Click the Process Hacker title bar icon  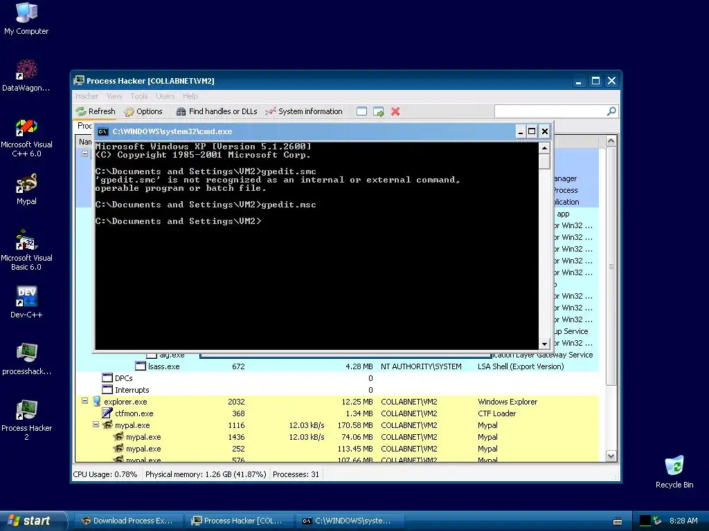79,81
